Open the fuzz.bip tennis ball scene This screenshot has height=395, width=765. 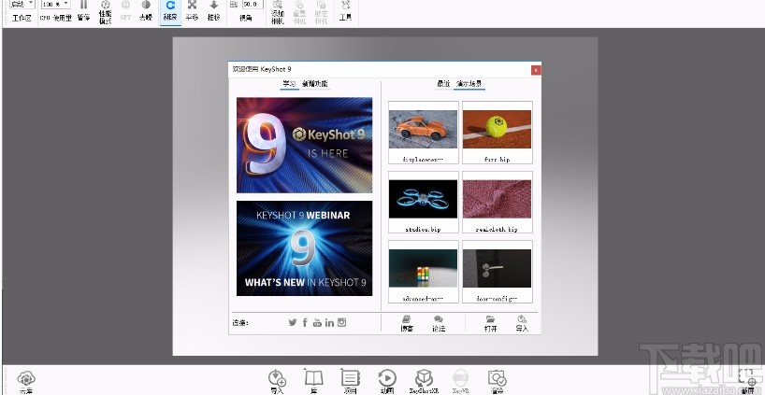point(498,133)
